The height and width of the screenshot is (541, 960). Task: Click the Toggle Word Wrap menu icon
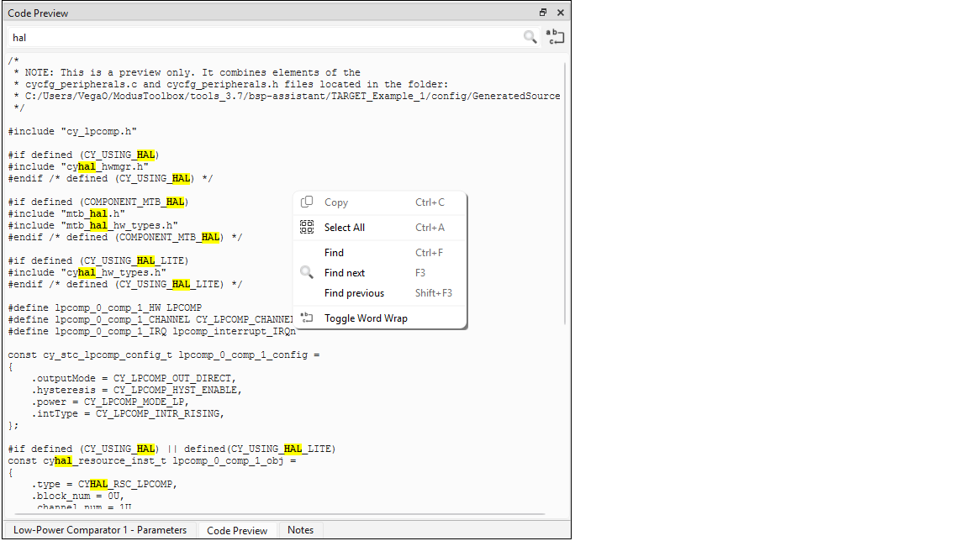point(307,318)
